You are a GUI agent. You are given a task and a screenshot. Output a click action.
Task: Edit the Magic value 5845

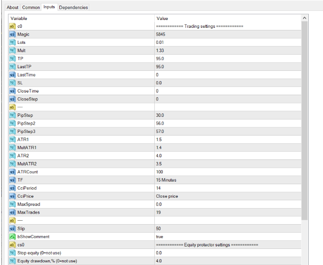(x=228, y=34)
